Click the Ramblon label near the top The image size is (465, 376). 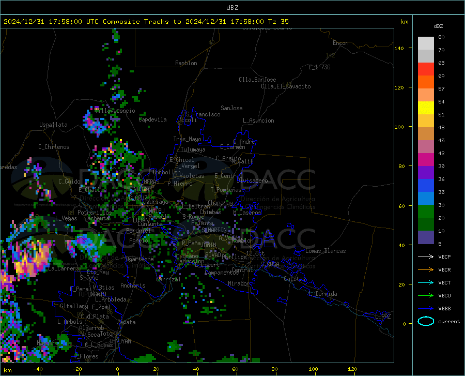tap(186, 63)
